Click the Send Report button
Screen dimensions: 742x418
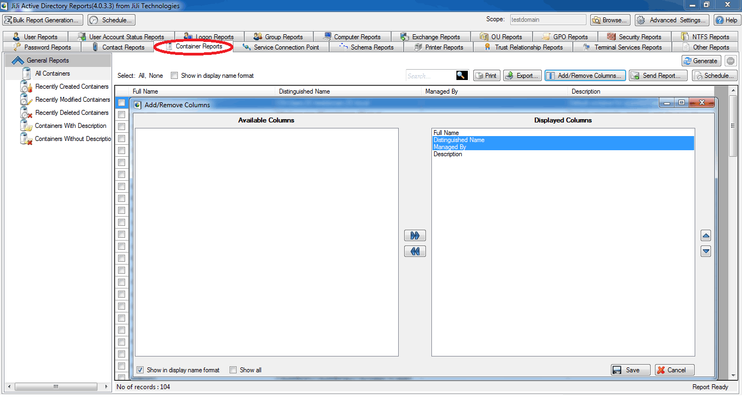point(658,76)
